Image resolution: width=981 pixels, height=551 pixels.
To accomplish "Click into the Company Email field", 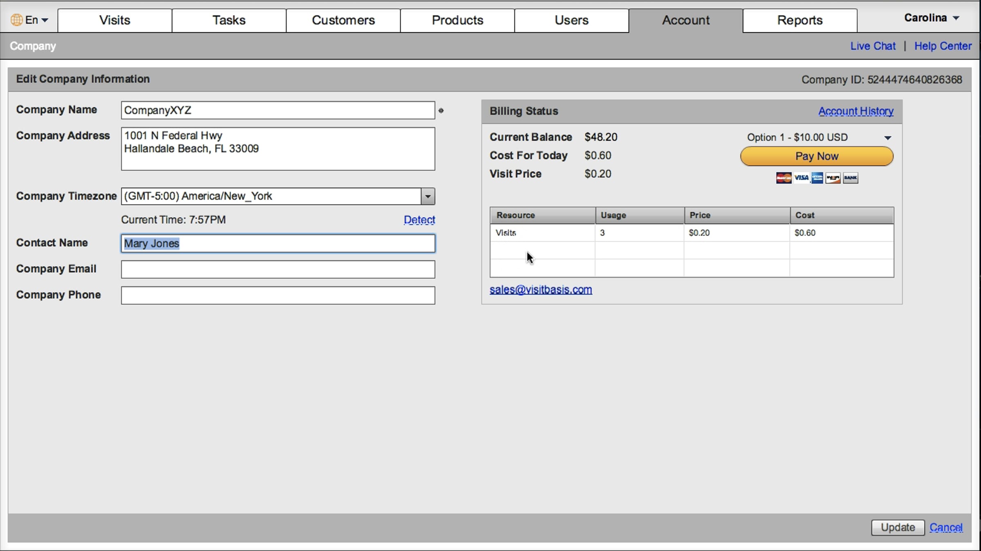I will point(278,269).
